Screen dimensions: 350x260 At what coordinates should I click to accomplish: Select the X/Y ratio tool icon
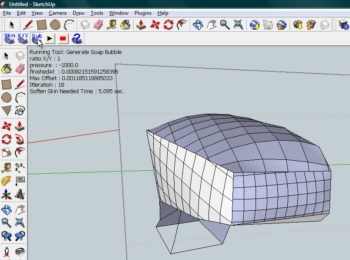click(x=23, y=39)
